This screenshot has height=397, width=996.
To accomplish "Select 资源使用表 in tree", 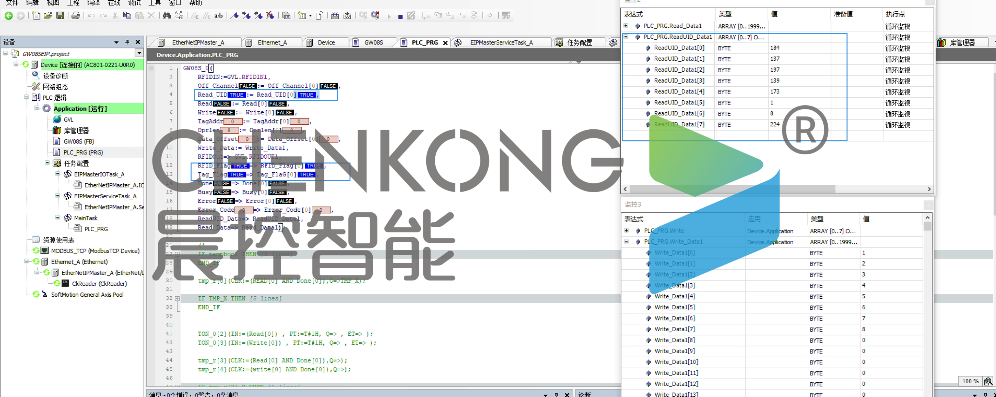I will [58, 240].
